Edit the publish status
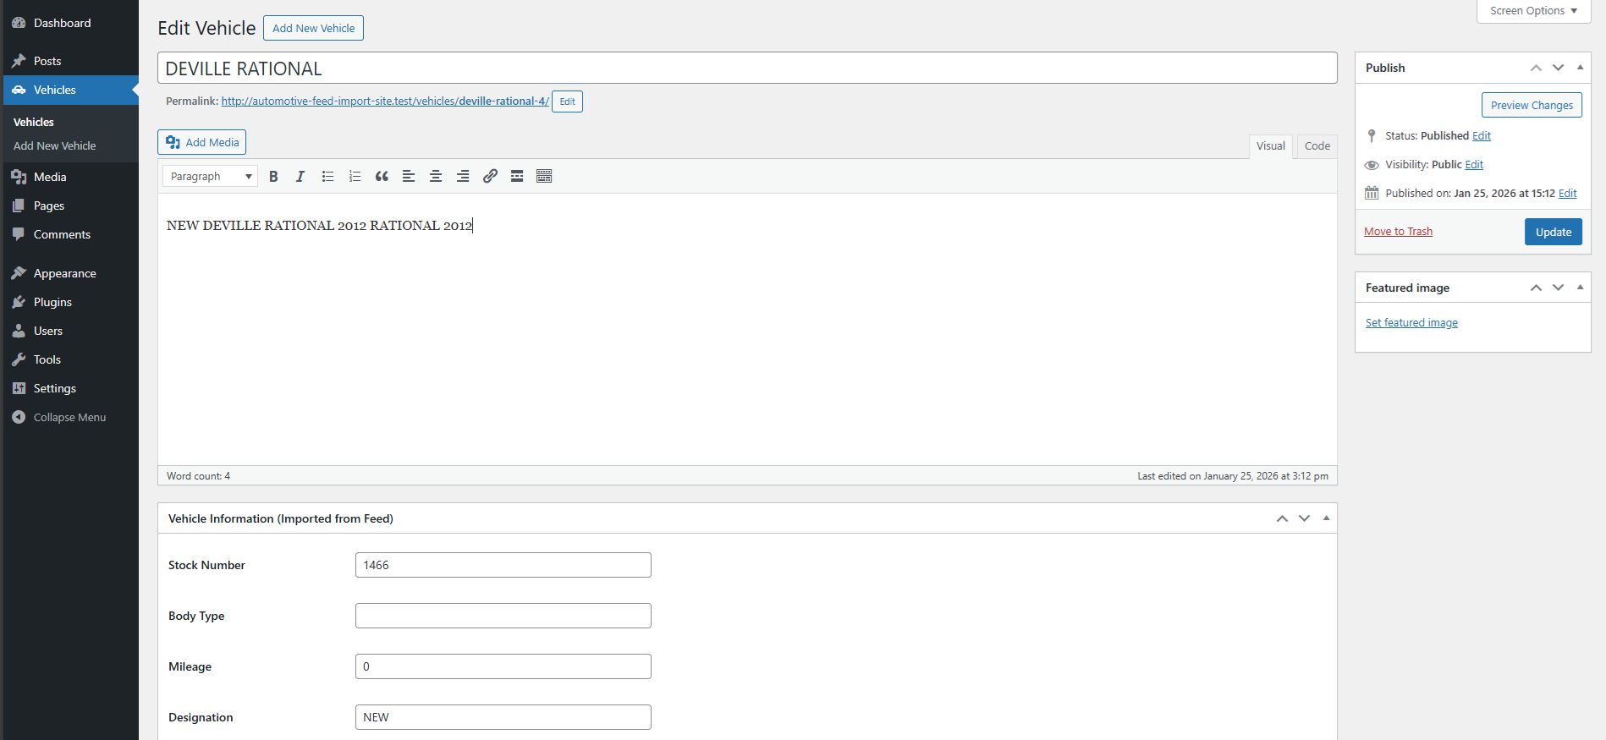Viewport: 1606px width, 740px height. [1482, 135]
